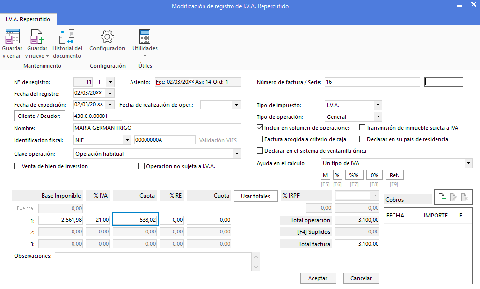This screenshot has height=289, width=480.
Task: Click the delete cobro icon
Action: tap(465, 197)
